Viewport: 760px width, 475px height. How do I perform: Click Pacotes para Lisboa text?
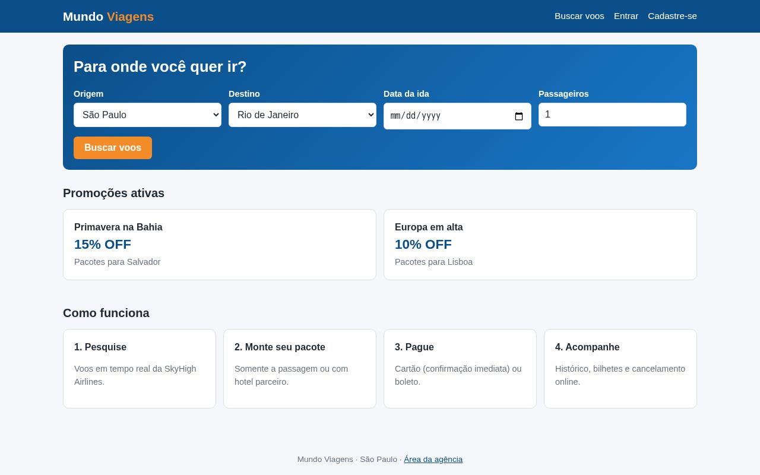[433, 262]
